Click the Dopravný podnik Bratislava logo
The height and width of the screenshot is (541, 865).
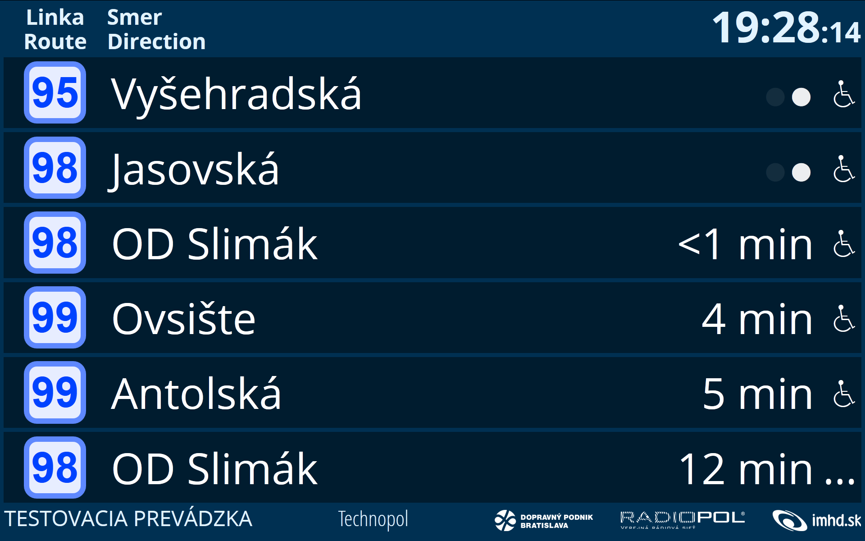click(x=544, y=520)
